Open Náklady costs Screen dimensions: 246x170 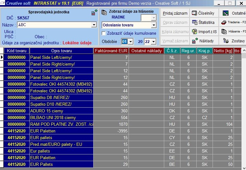click(204, 41)
